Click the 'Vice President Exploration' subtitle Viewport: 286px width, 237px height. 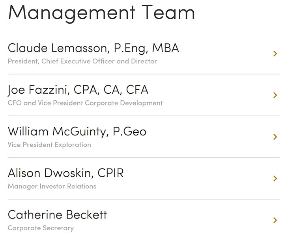(49, 145)
